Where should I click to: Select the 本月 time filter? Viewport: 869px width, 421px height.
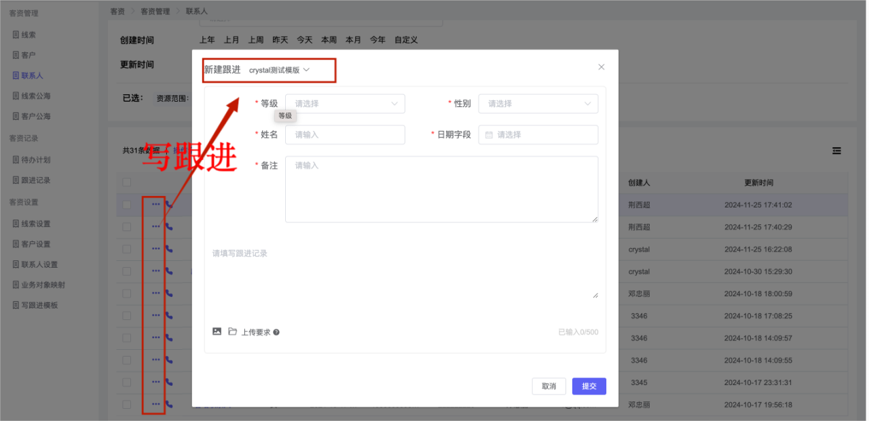pyautogui.click(x=353, y=40)
